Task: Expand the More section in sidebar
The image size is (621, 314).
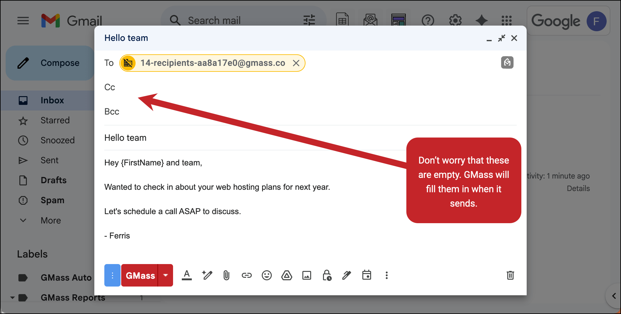Action: [x=51, y=220]
